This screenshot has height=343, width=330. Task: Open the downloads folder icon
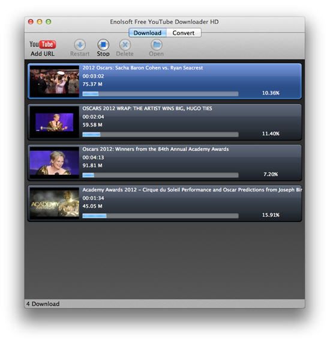pyautogui.click(x=157, y=45)
